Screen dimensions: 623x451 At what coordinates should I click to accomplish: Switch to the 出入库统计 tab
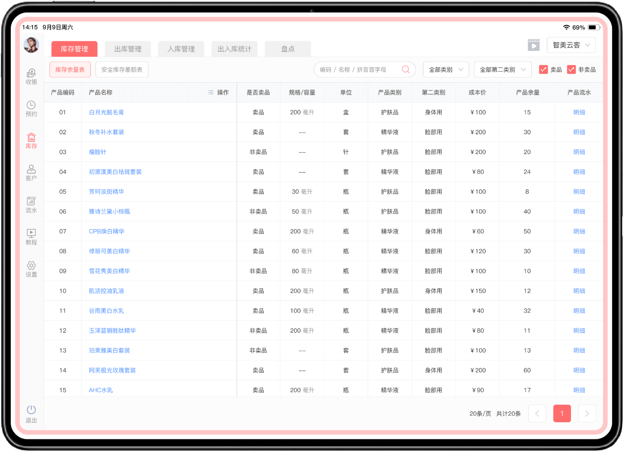tap(234, 49)
